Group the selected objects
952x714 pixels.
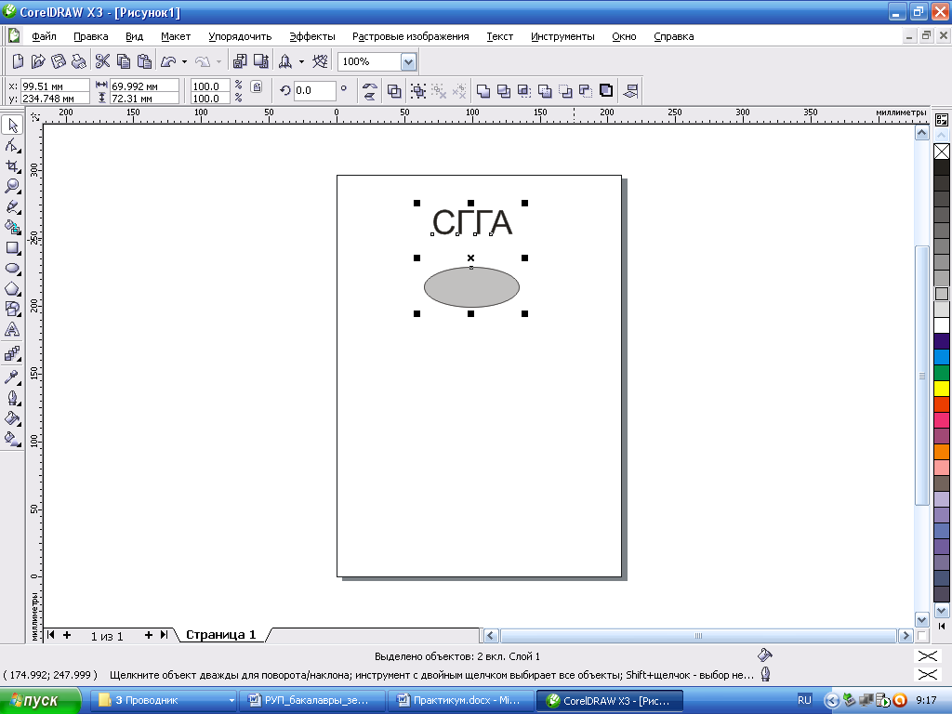(x=418, y=91)
